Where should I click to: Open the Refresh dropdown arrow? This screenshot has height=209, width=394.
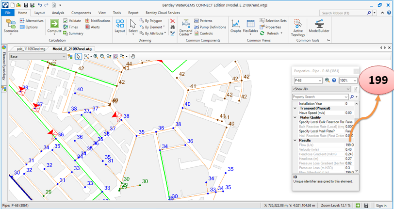(x=281, y=33)
